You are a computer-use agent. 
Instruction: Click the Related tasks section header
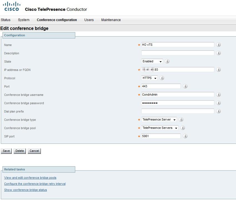coord(39,169)
